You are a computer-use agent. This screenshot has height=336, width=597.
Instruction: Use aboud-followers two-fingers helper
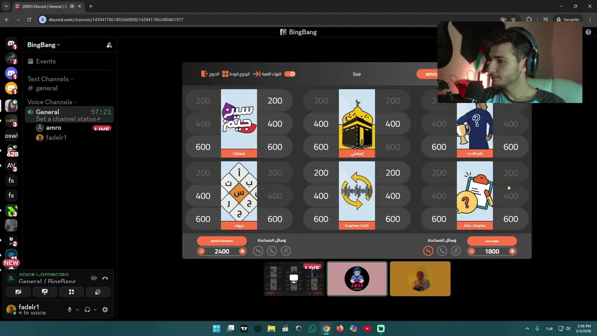pos(286,251)
